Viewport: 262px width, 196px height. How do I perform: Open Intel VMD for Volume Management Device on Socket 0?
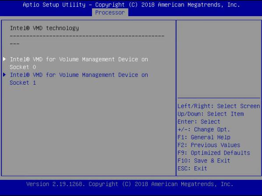[x=79, y=63]
